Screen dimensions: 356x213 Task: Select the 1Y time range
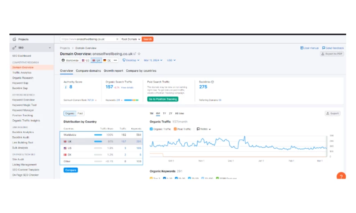[164, 113]
